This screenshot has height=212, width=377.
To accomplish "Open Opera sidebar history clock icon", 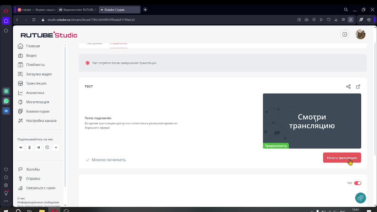I will point(6,178).
